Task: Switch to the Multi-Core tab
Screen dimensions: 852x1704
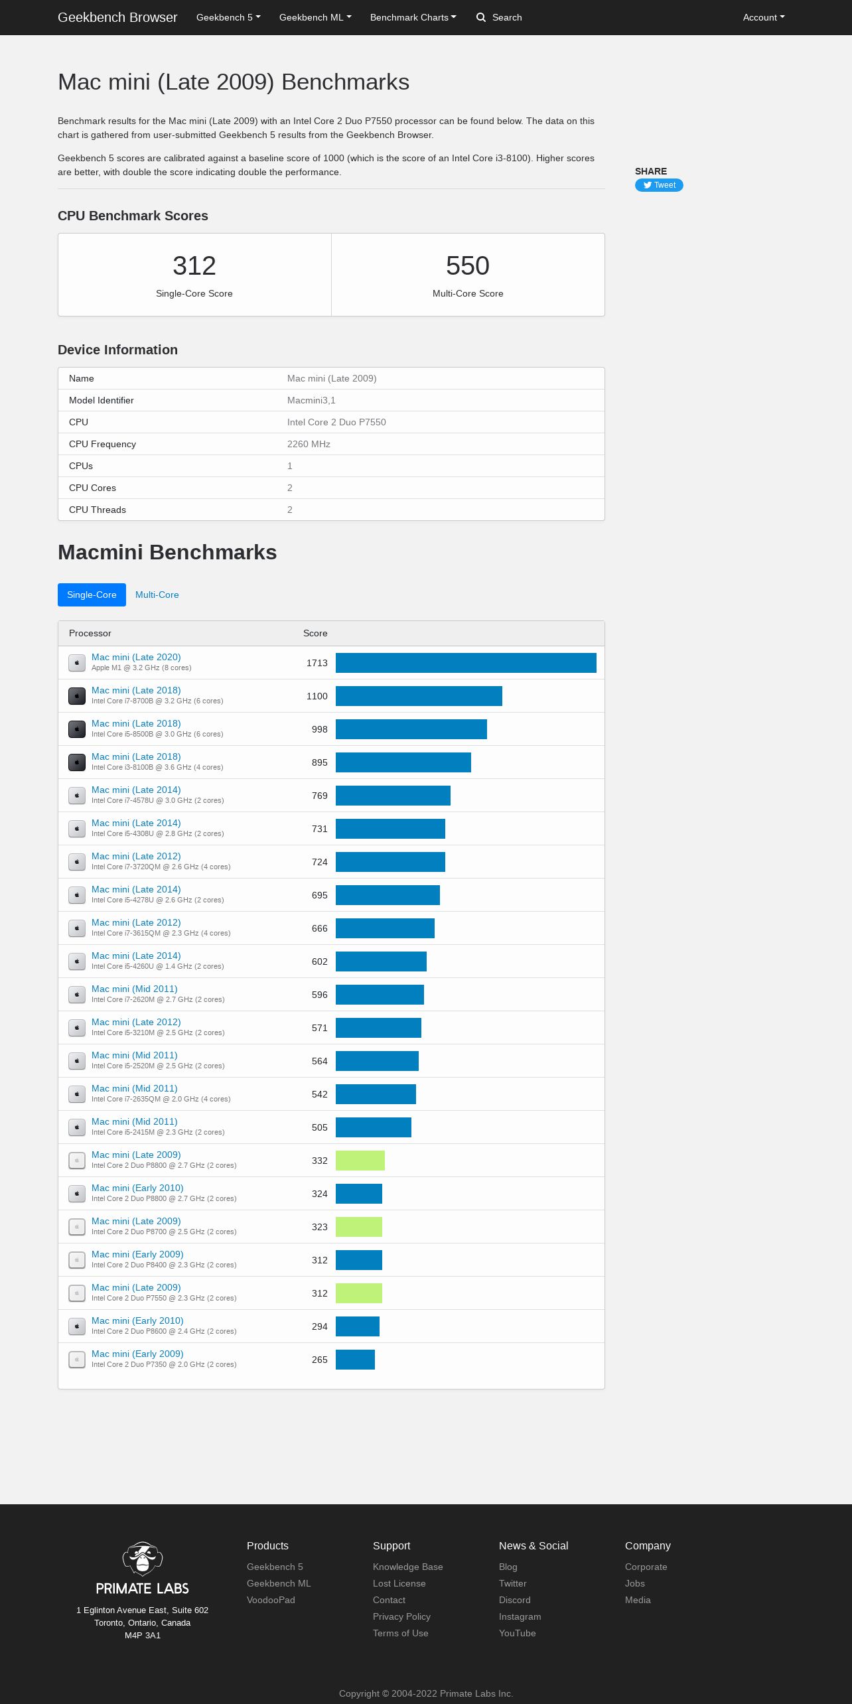Action: tap(157, 595)
